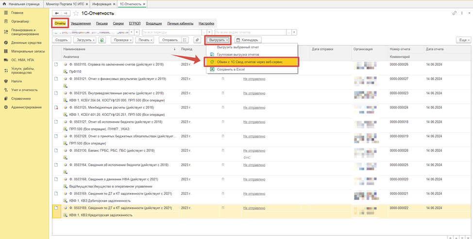Click the Налоги sidebar icon

(6, 81)
